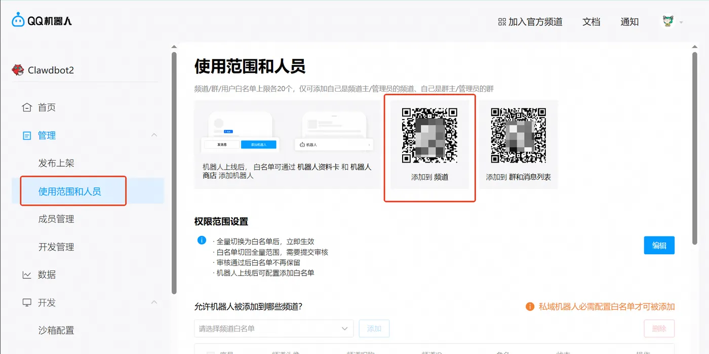Click the 全量切换为白名单后，立即生效 line
Image resolution: width=709 pixels, height=354 pixels.
265,242
